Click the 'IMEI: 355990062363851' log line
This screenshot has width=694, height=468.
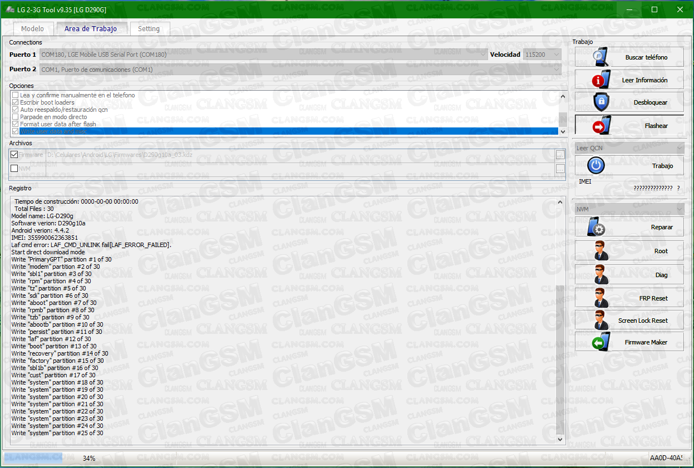45,238
